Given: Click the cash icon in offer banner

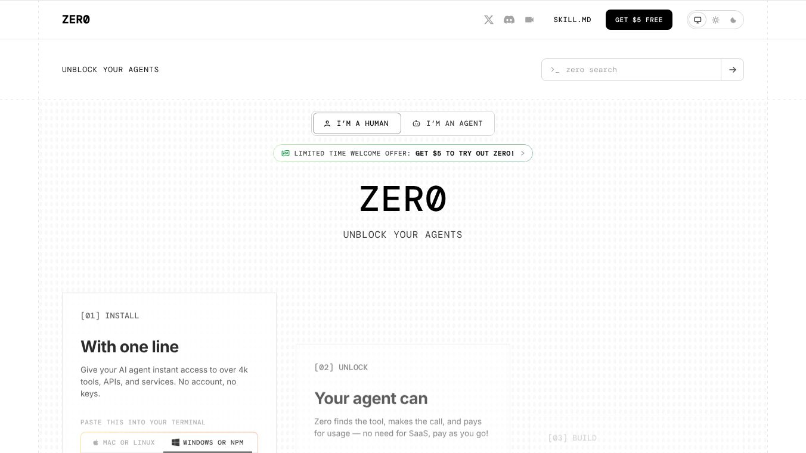Looking at the screenshot, I should click(x=286, y=153).
